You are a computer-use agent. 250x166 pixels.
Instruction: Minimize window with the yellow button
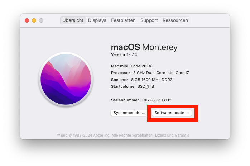tap(34, 20)
